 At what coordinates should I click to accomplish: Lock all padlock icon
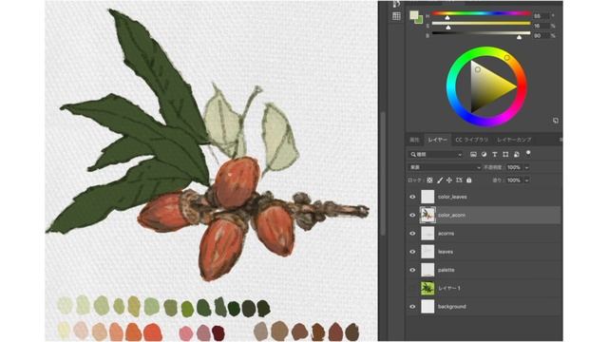click(x=468, y=180)
